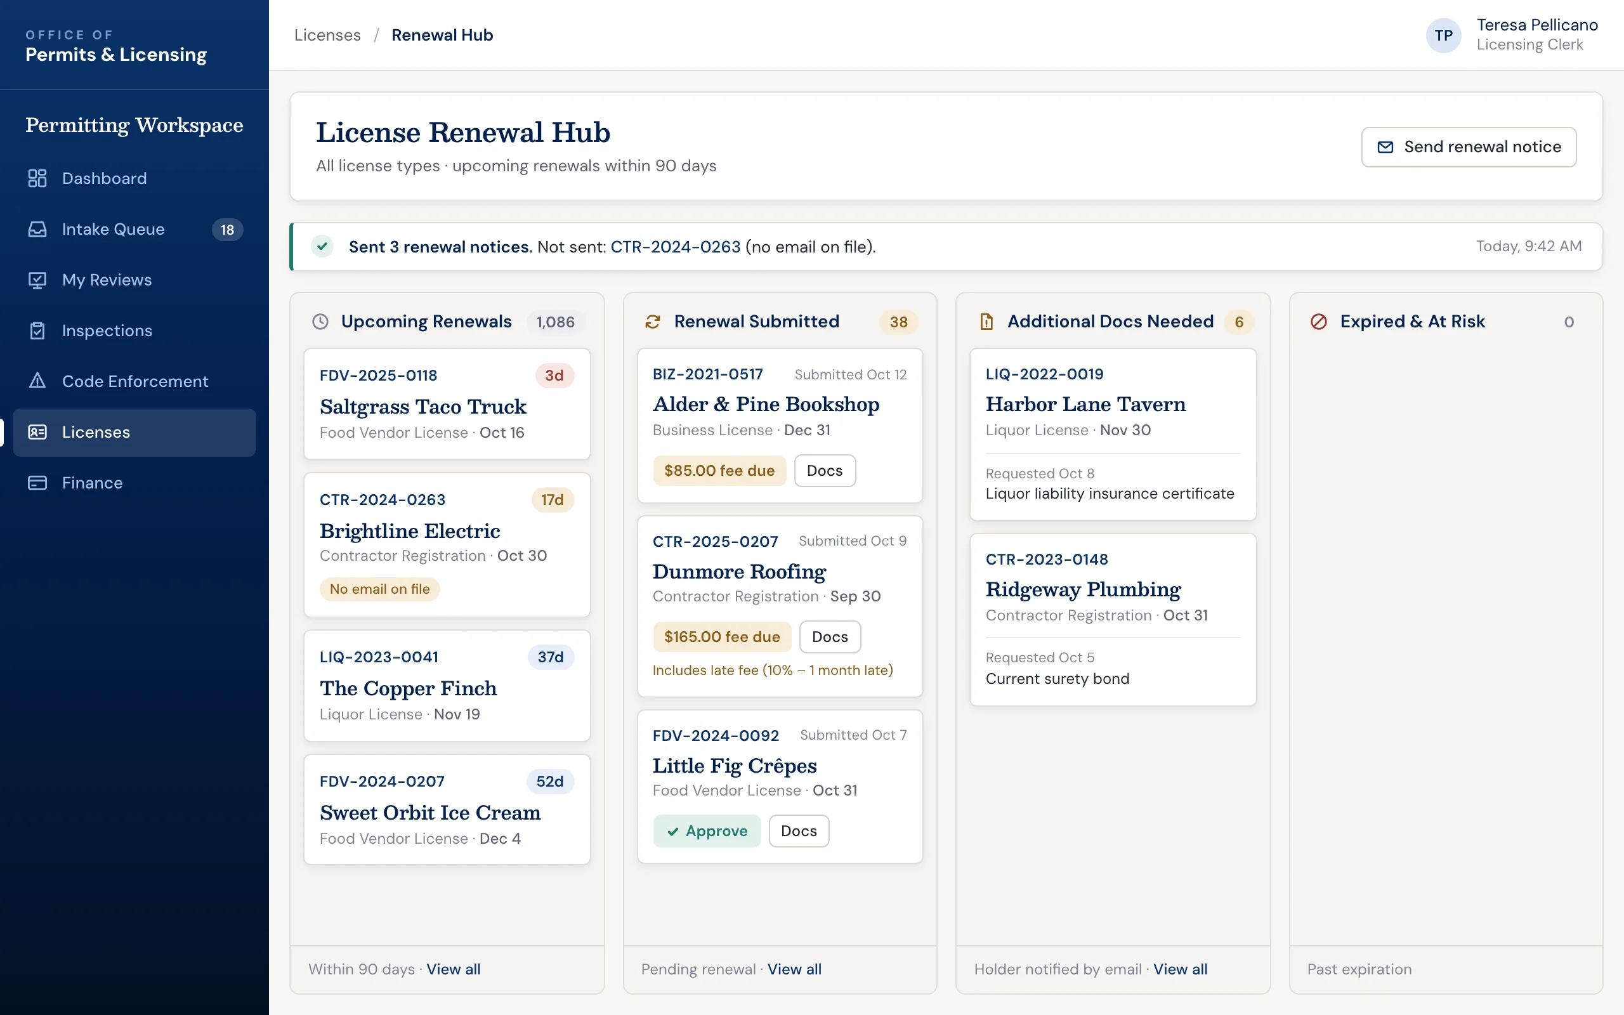Click the TP user avatar

(x=1443, y=36)
